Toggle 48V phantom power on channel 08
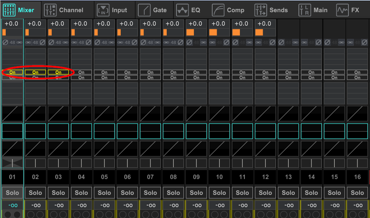Viewport: 370px width, 218px height. [174, 42]
